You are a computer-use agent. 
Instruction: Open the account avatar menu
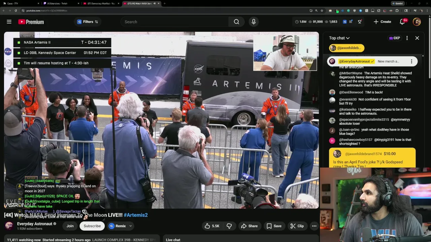pos(417,22)
